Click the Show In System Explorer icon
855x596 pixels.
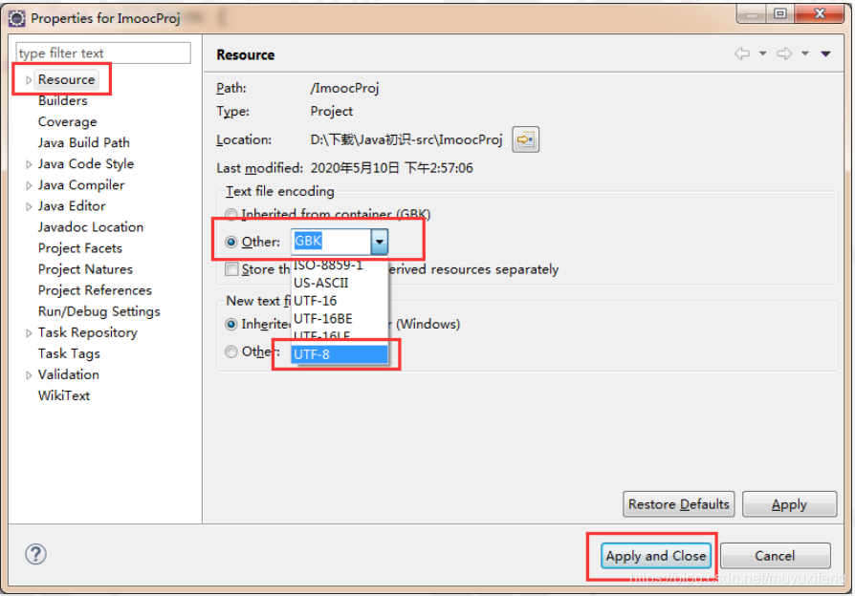pyautogui.click(x=524, y=139)
